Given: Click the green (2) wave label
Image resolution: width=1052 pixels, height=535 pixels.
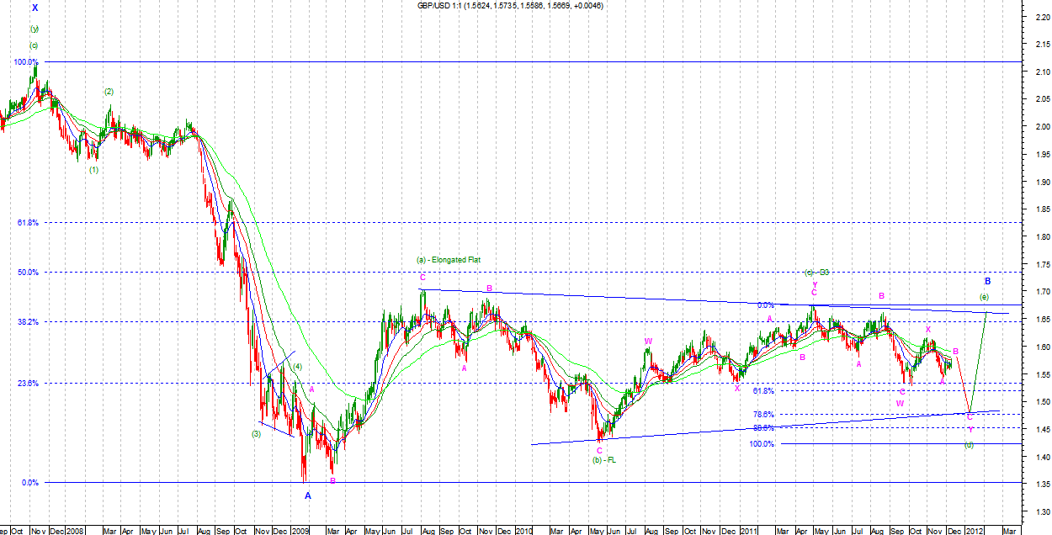Looking at the screenshot, I should (x=109, y=92).
